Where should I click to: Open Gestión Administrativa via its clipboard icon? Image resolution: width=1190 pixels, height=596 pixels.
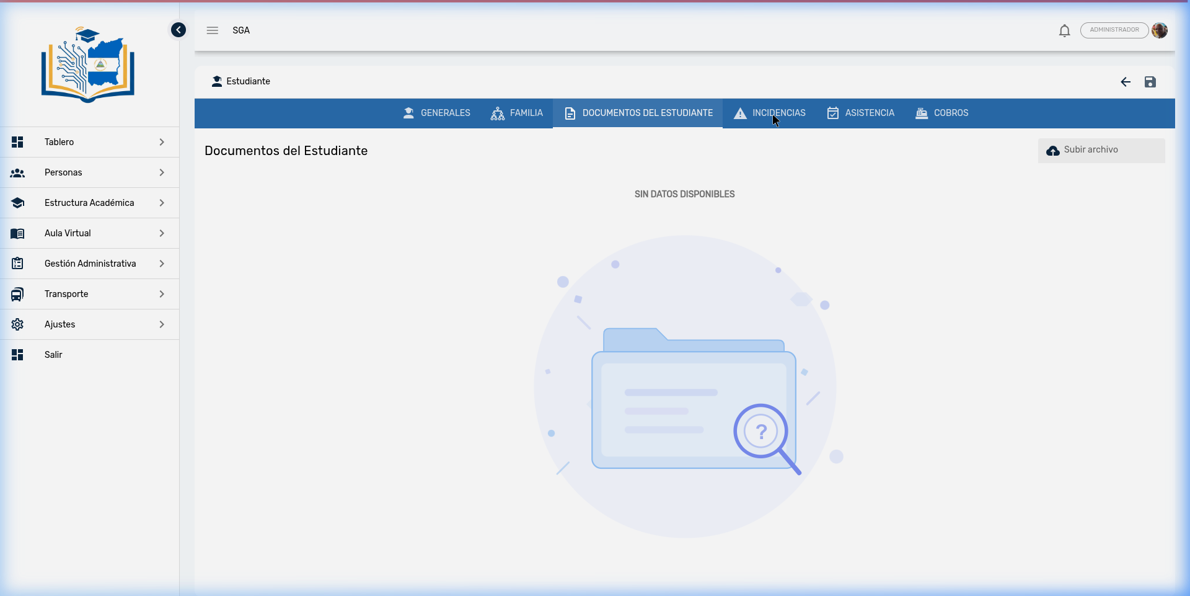click(x=17, y=263)
